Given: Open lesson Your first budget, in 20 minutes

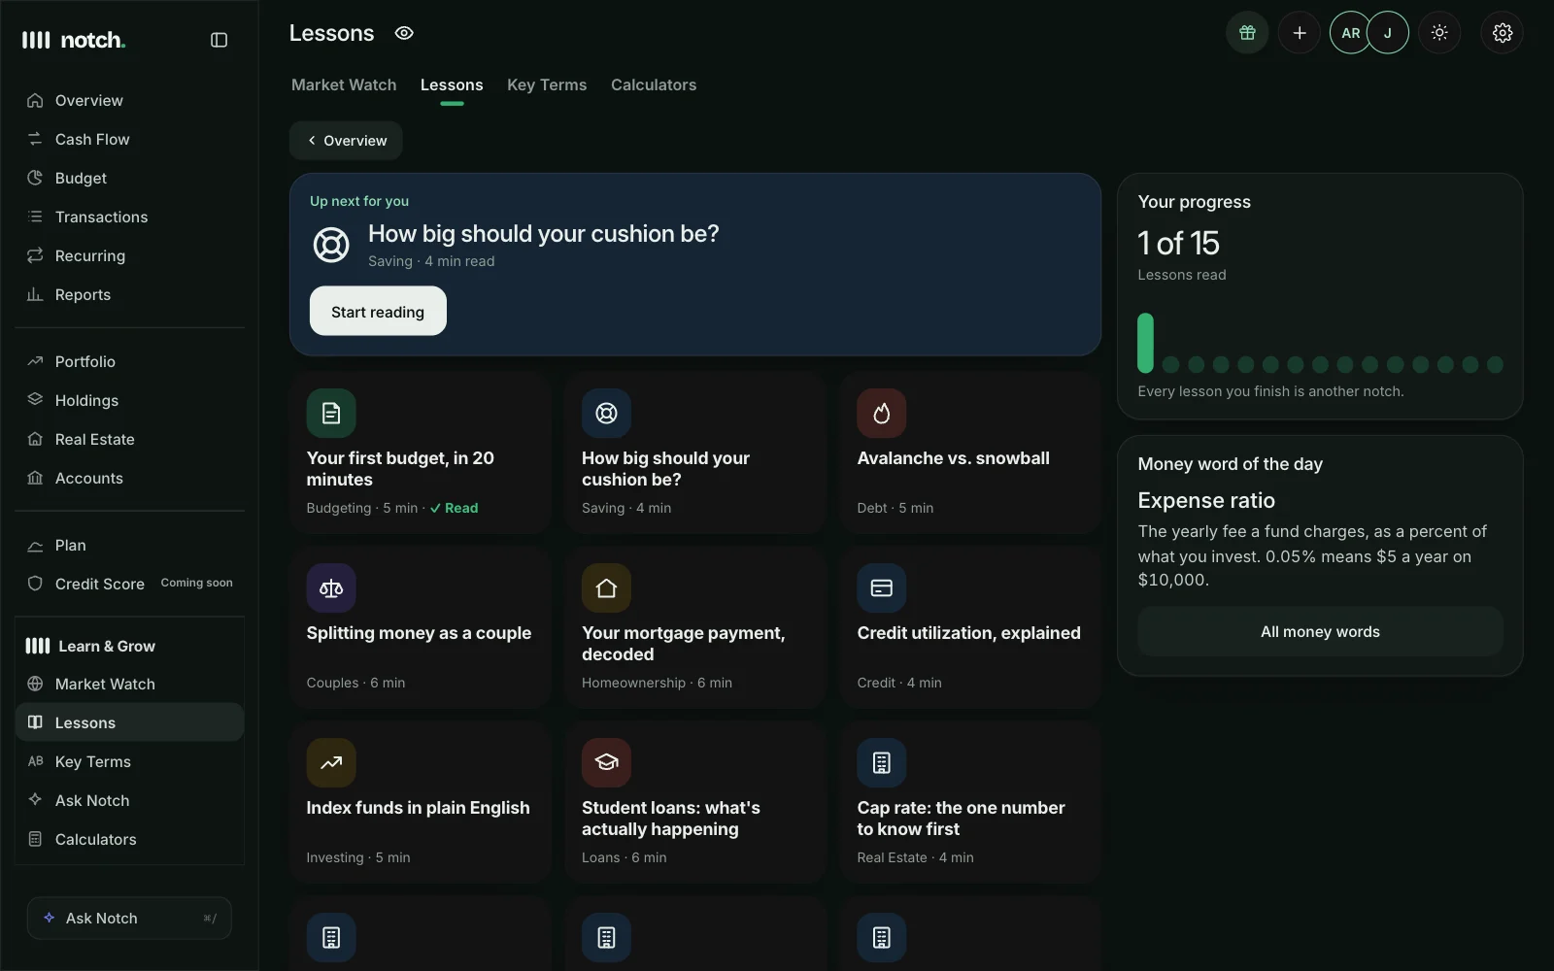Looking at the screenshot, I should coord(421,452).
